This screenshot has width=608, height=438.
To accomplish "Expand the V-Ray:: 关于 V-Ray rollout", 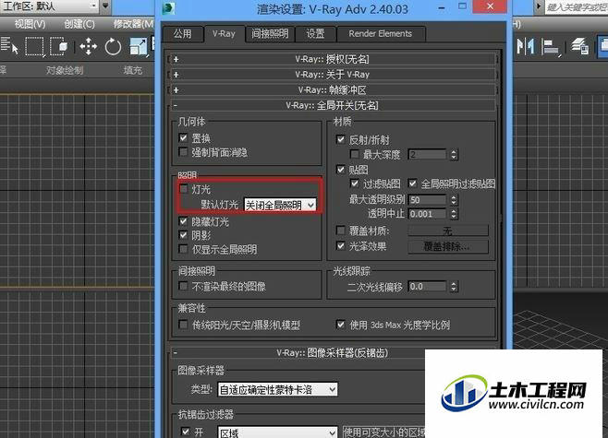I will click(332, 75).
